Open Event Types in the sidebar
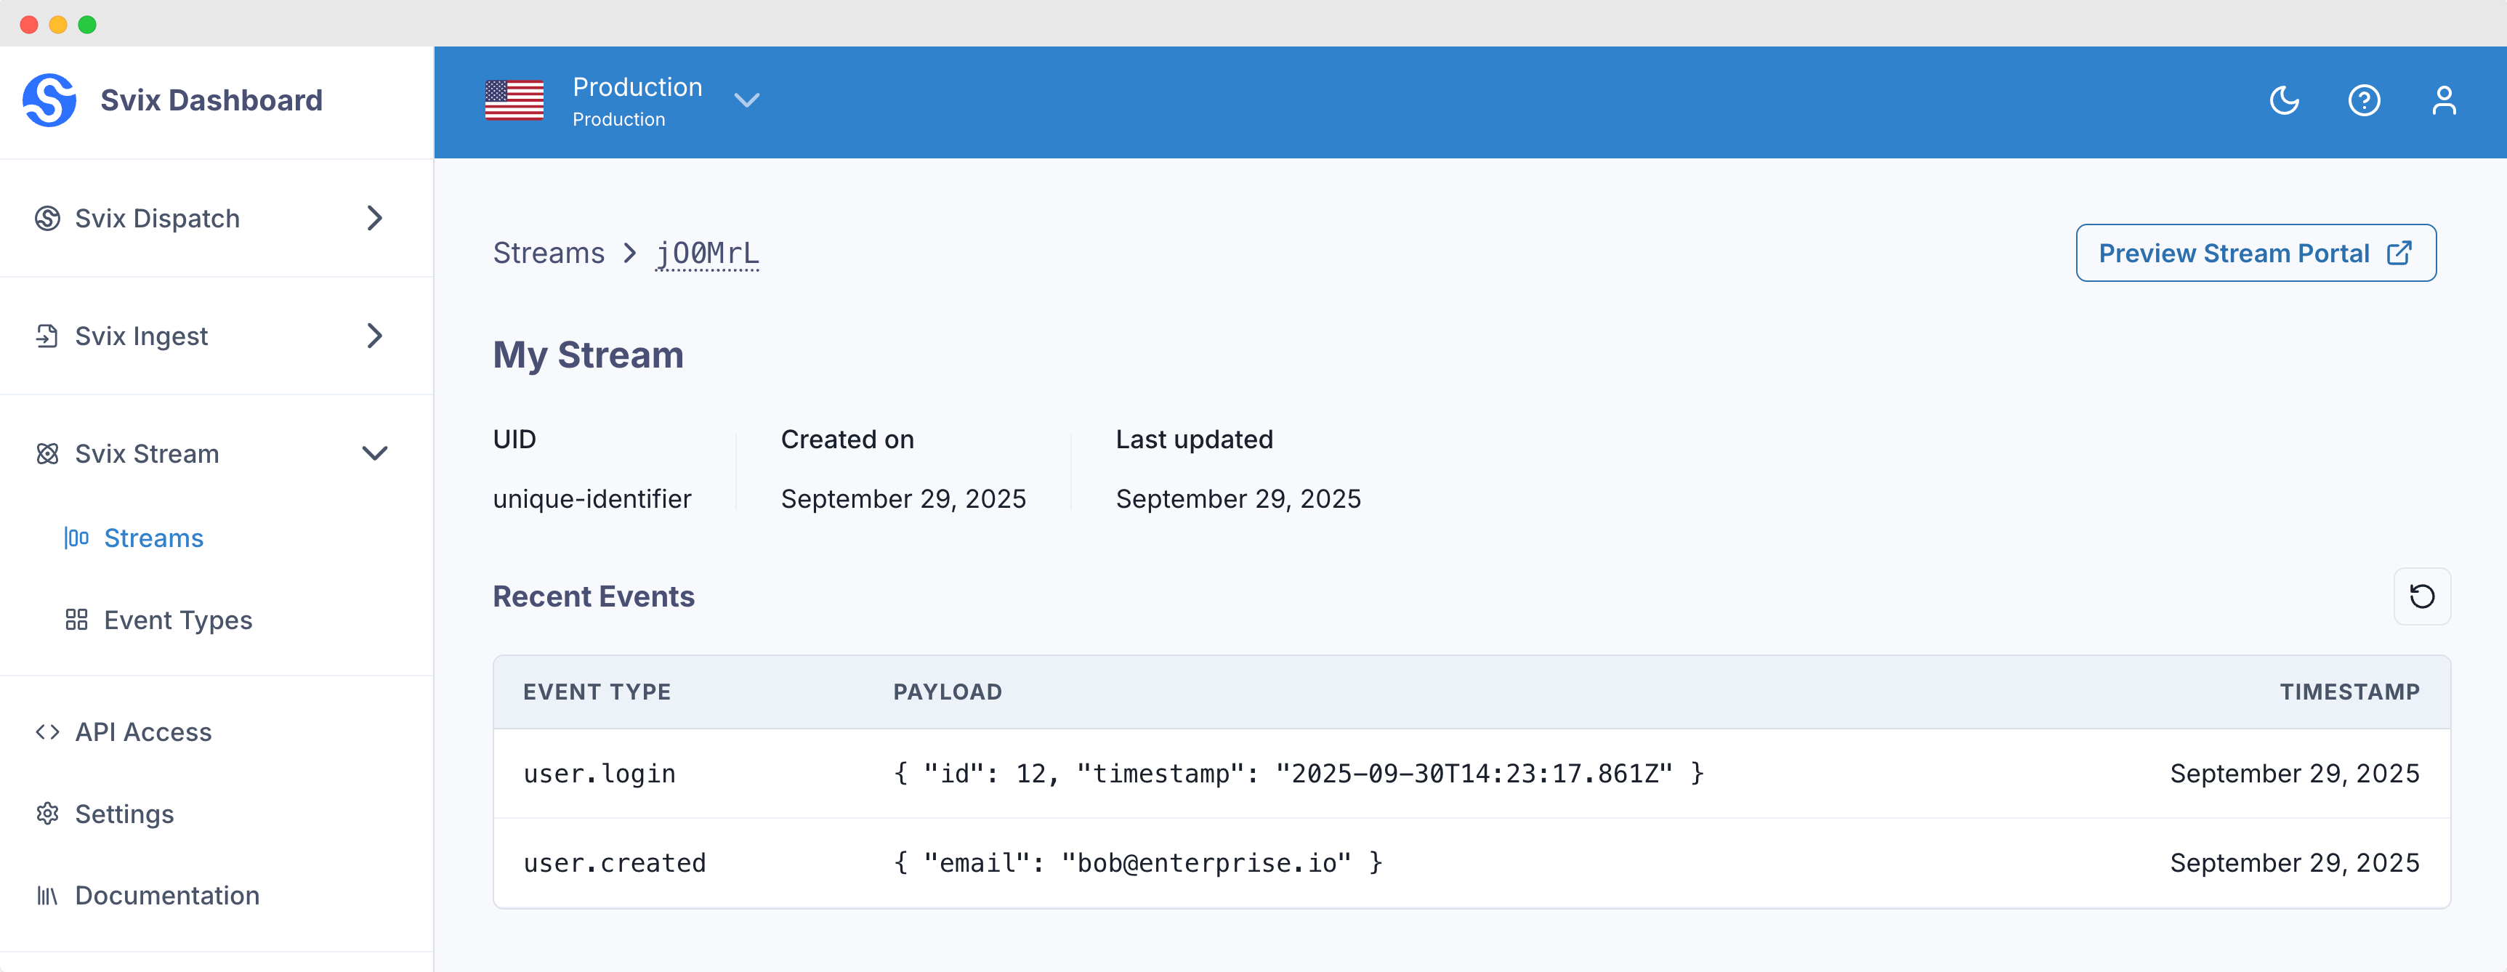Image resolution: width=2507 pixels, height=972 pixels. coord(178,620)
